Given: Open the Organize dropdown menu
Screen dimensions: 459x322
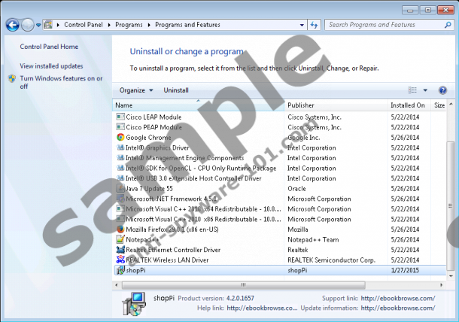Looking at the screenshot, I should 135,90.
